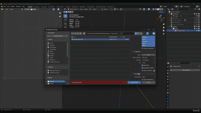Open the Smoothing dropdown

(x=148, y=77)
